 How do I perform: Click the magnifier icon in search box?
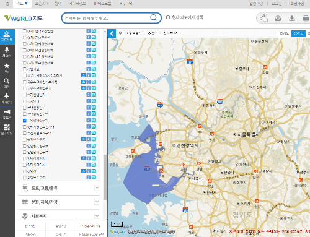(x=154, y=18)
